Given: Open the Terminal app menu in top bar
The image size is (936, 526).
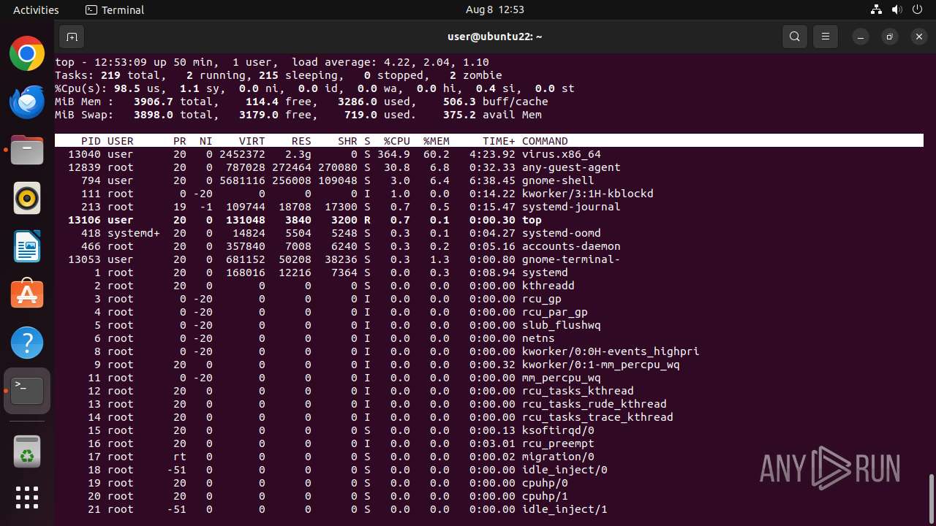Looking at the screenshot, I should click(115, 9).
